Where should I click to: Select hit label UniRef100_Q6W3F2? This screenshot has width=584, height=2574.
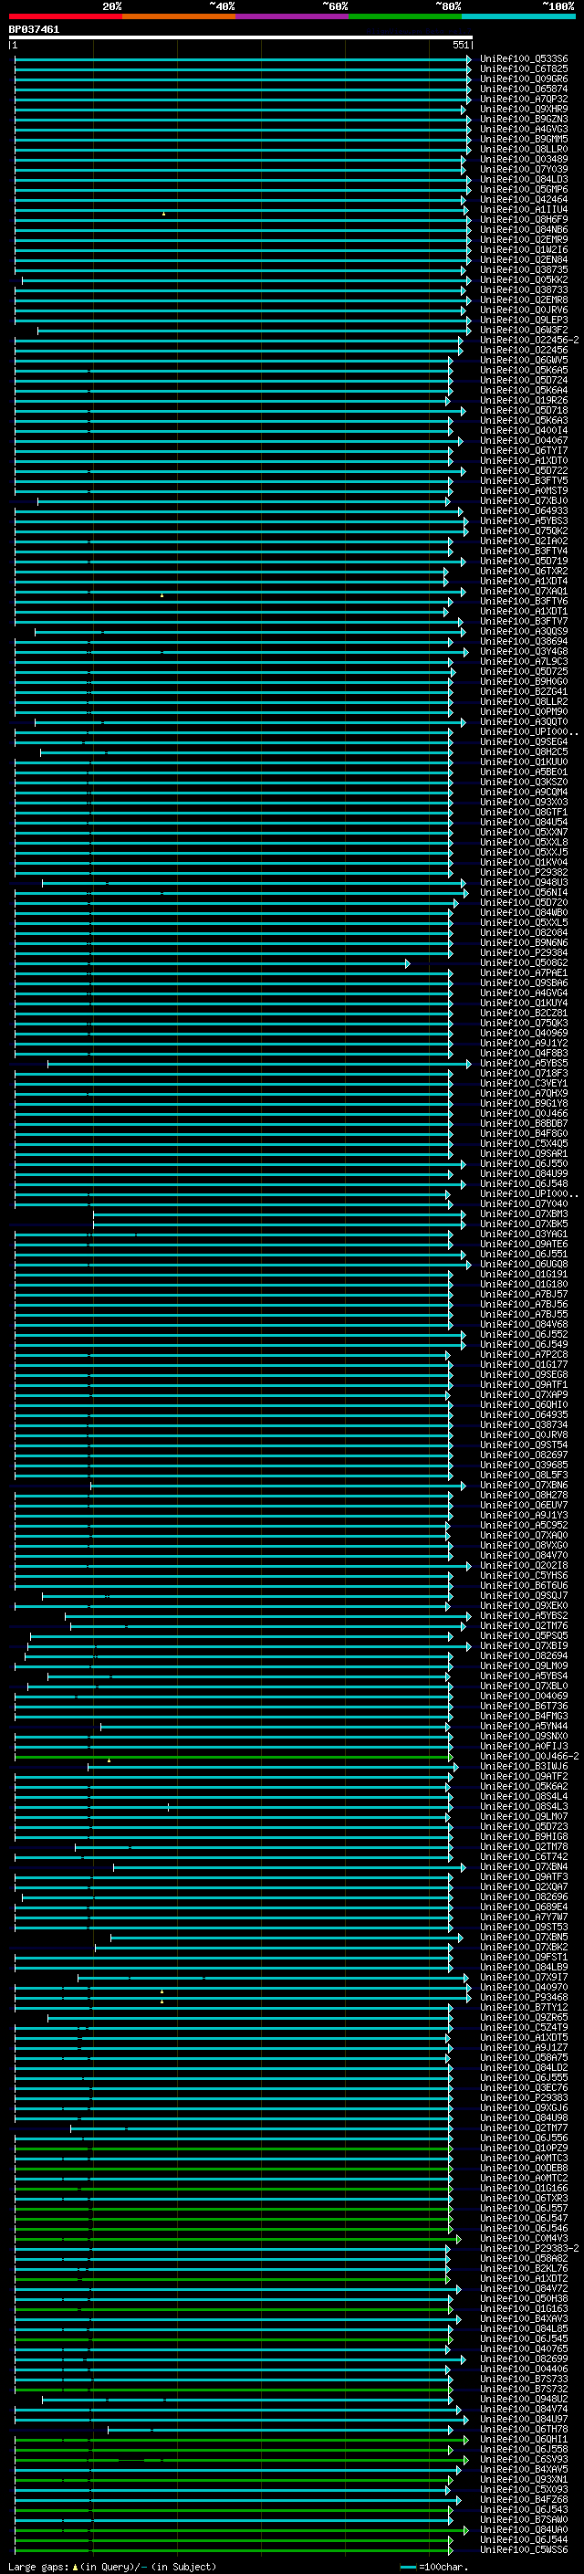(524, 330)
